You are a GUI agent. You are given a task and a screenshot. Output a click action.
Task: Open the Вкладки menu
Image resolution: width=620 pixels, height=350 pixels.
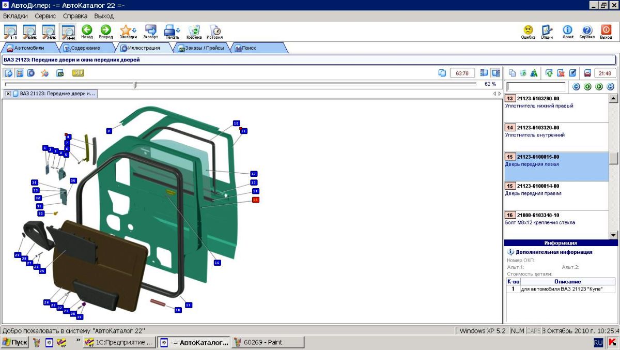[16, 16]
